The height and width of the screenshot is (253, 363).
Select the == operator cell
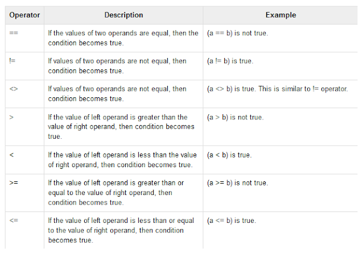click(15, 33)
